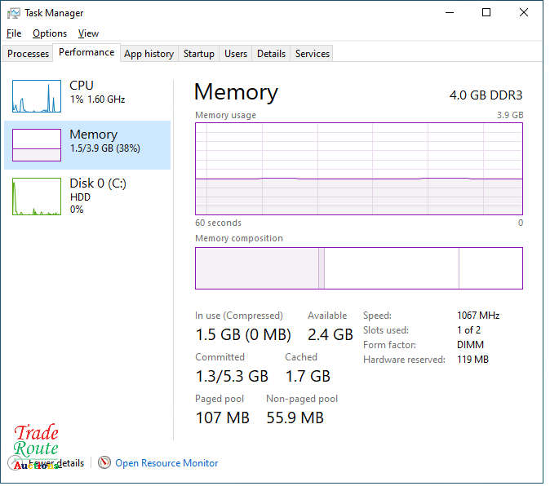Switch to the Startup tab
550x486 pixels.
(198, 54)
